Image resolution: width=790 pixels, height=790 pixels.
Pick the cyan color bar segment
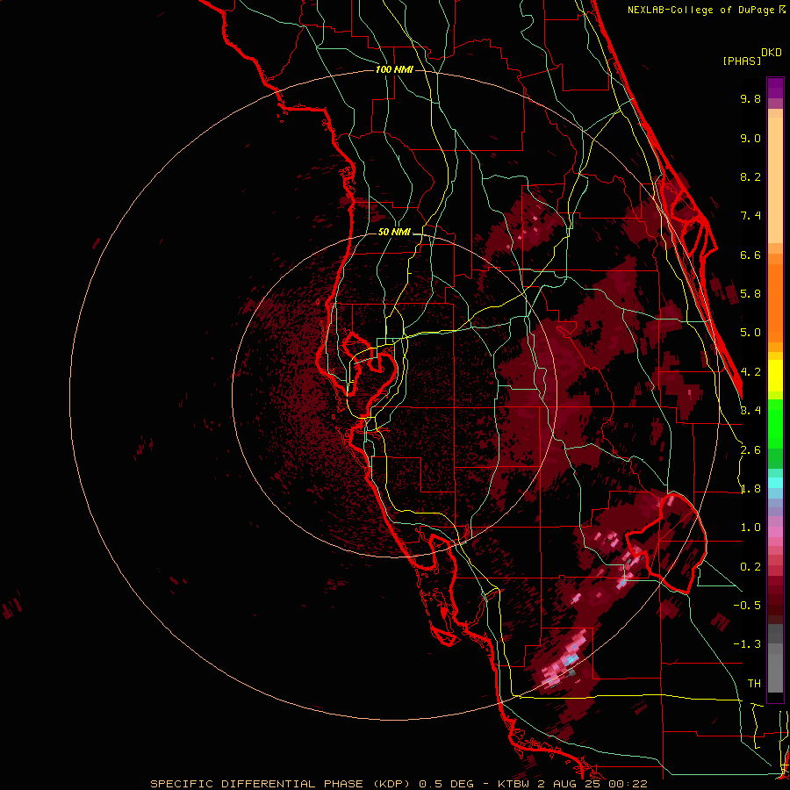(775, 482)
